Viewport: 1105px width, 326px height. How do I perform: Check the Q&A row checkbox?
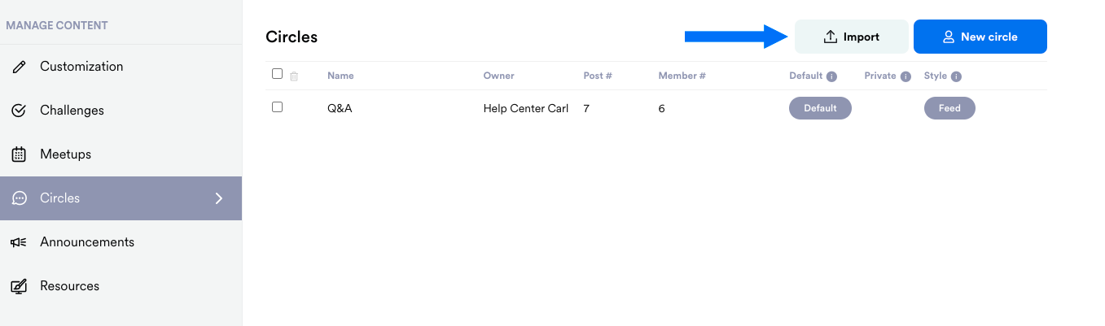point(277,107)
